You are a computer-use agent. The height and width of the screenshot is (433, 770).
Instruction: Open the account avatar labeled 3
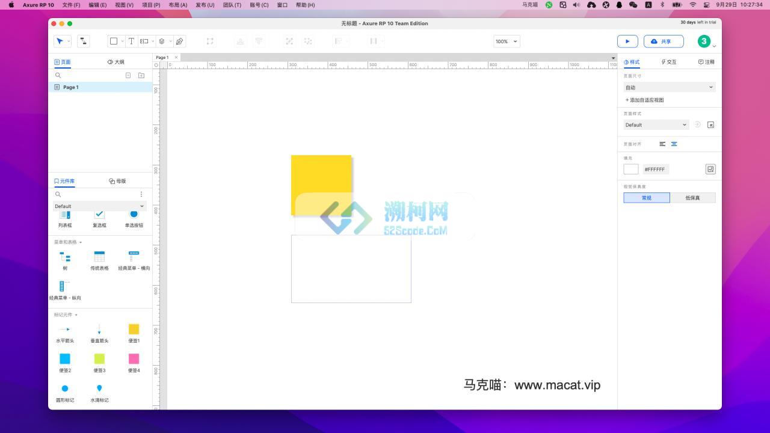[704, 41]
